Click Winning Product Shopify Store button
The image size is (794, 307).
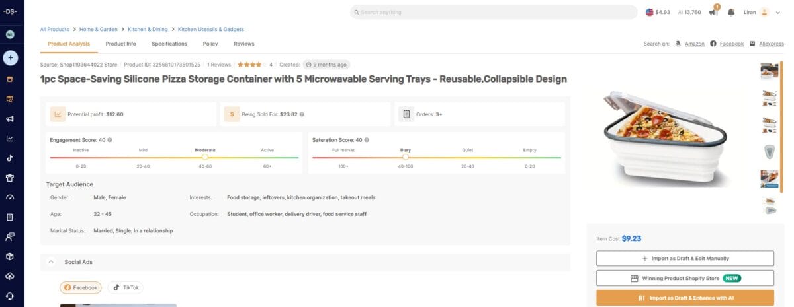pyautogui.click(x=685, y=278)
